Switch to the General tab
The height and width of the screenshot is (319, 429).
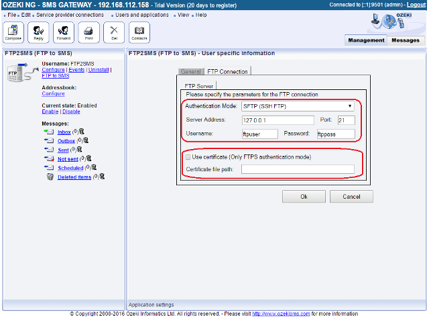pos(191,72)
